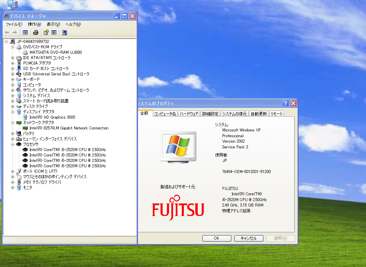Click OK in システムのプロパティ dialog
Image resolution: width=366 pixels, height=267 pixels.
[217, 238]
